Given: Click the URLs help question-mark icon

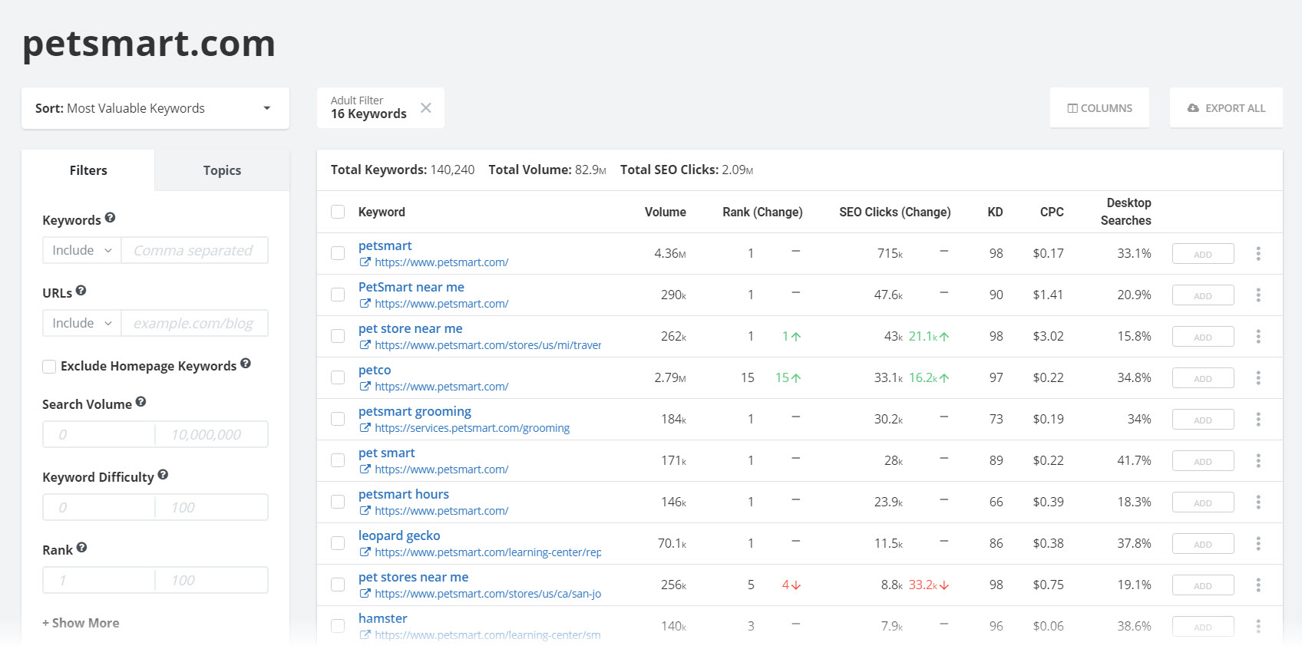Looking at the screenshot, I should click(x=81, y=291).
